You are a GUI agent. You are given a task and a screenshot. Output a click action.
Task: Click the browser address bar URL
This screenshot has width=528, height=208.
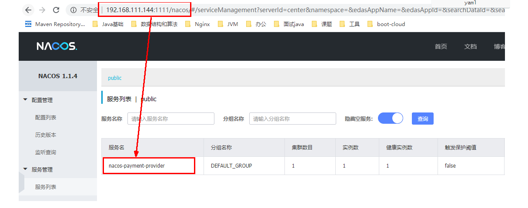click(x=304, y=10)
